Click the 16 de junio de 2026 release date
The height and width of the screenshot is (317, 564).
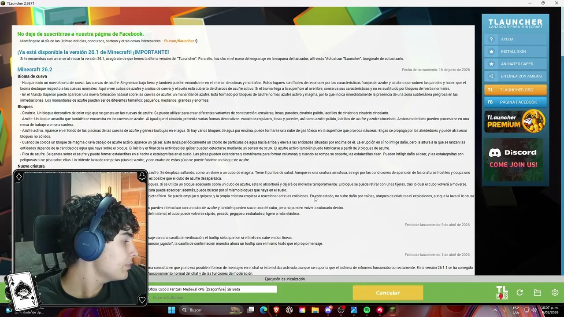tap(436, 70)
